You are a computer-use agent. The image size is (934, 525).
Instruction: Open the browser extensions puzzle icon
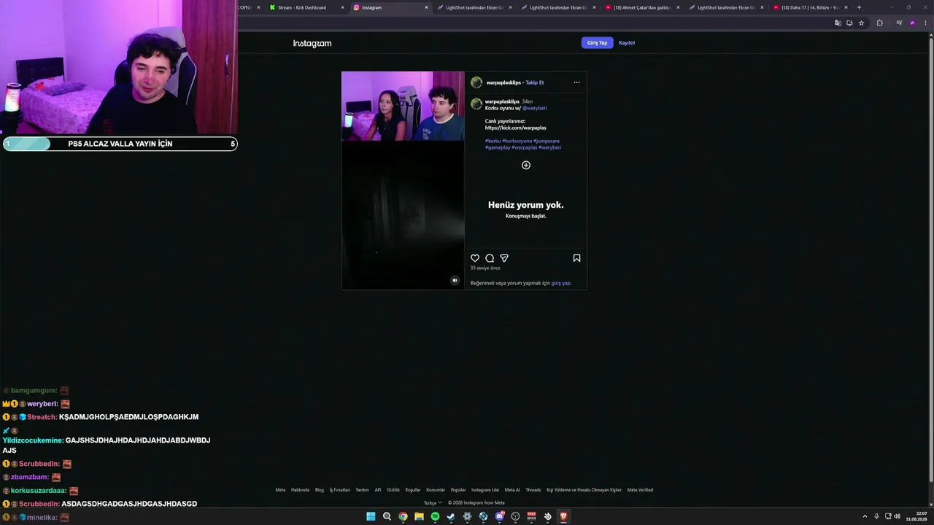879,23
